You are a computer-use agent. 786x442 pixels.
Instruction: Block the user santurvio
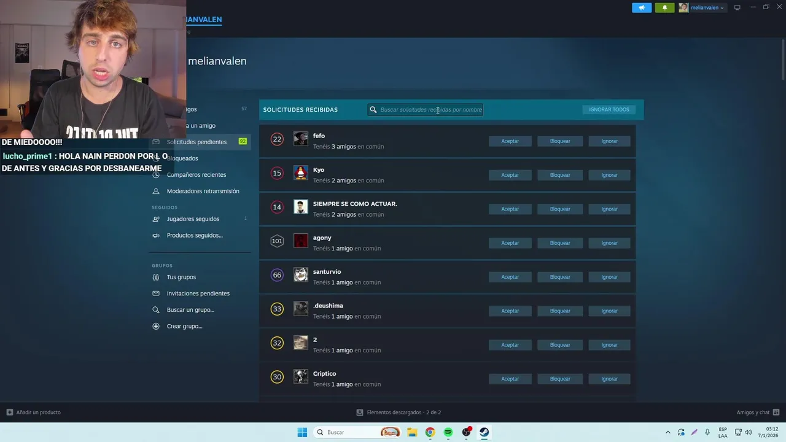(560, 277)
